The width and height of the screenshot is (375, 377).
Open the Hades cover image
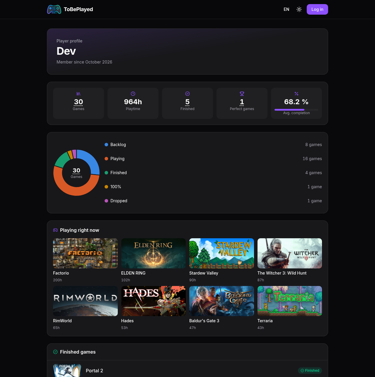[154, 301]
